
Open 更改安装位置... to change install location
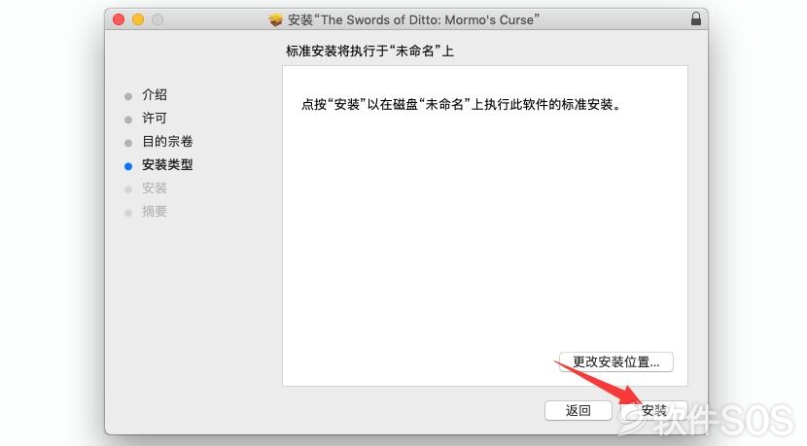616,361
